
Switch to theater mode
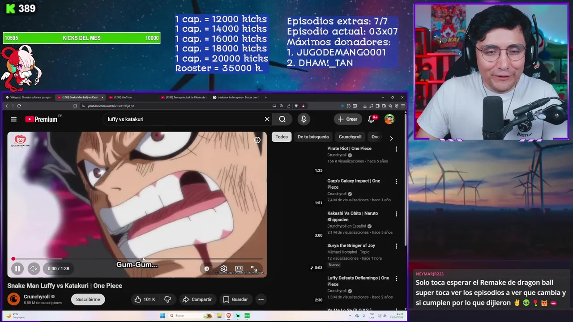click(239, 269)
